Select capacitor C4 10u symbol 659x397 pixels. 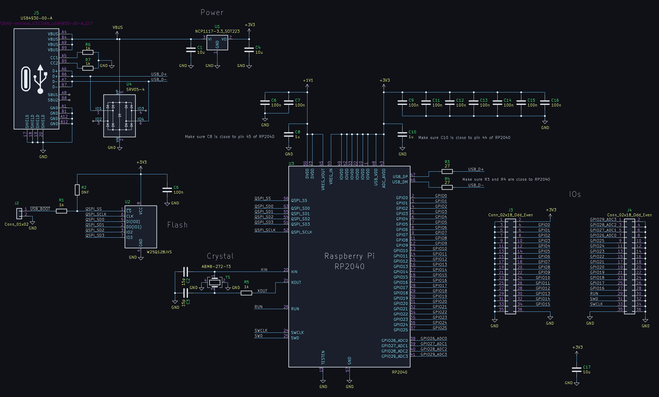point(249,50)
